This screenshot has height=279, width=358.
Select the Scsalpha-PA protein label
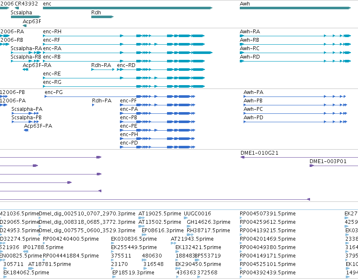[27, 109]
